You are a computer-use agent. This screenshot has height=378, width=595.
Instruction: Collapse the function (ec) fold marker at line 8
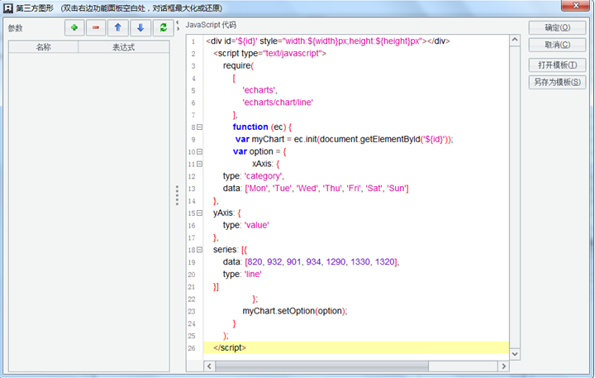(x=199, y=127)
